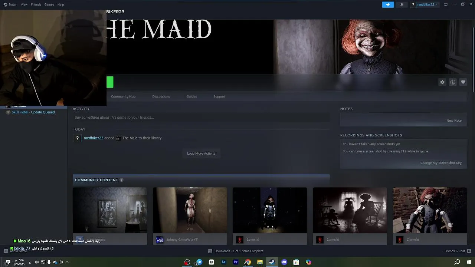Open Steam announcements megaphone button

388,4
